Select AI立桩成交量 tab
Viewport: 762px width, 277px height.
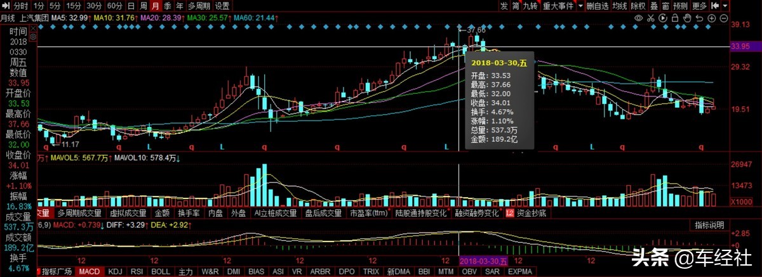point(275,214)
